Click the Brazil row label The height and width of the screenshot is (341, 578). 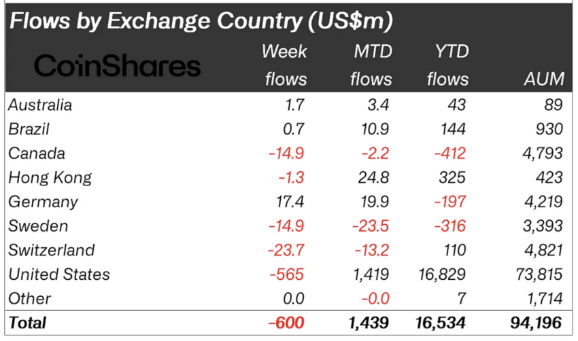click(29, 129)
